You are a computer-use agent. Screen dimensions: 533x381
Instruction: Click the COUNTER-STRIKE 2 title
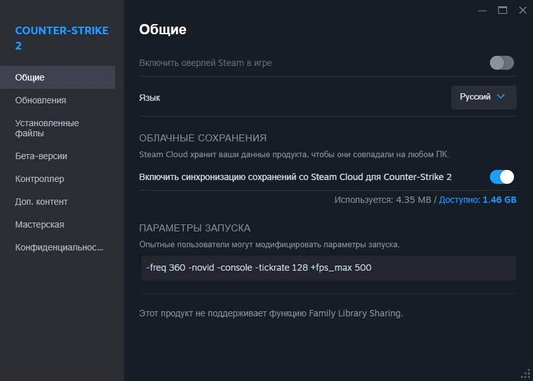tap(61, 38)
